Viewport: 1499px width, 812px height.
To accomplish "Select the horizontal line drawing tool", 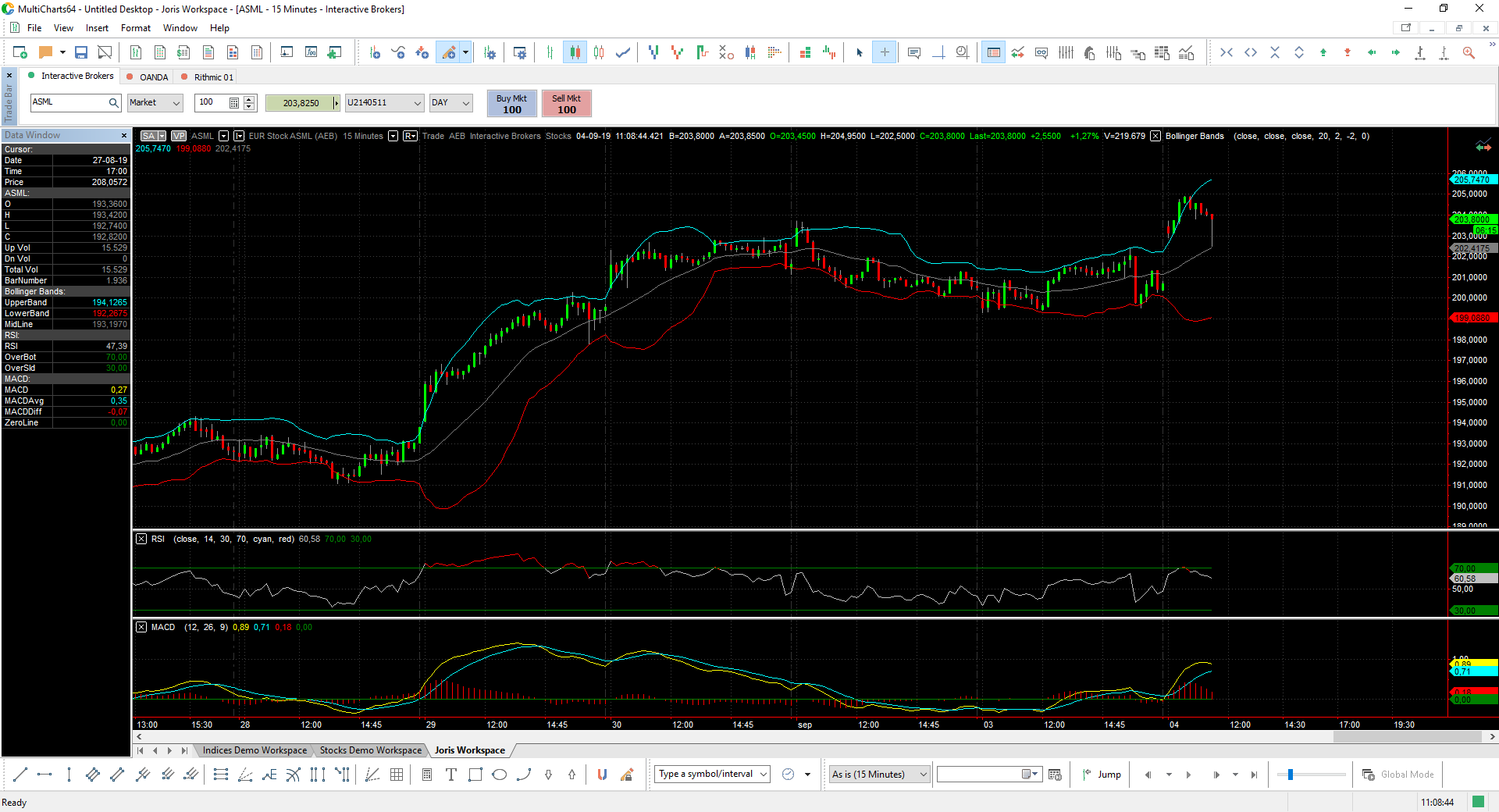I will [x=45, y=775].
